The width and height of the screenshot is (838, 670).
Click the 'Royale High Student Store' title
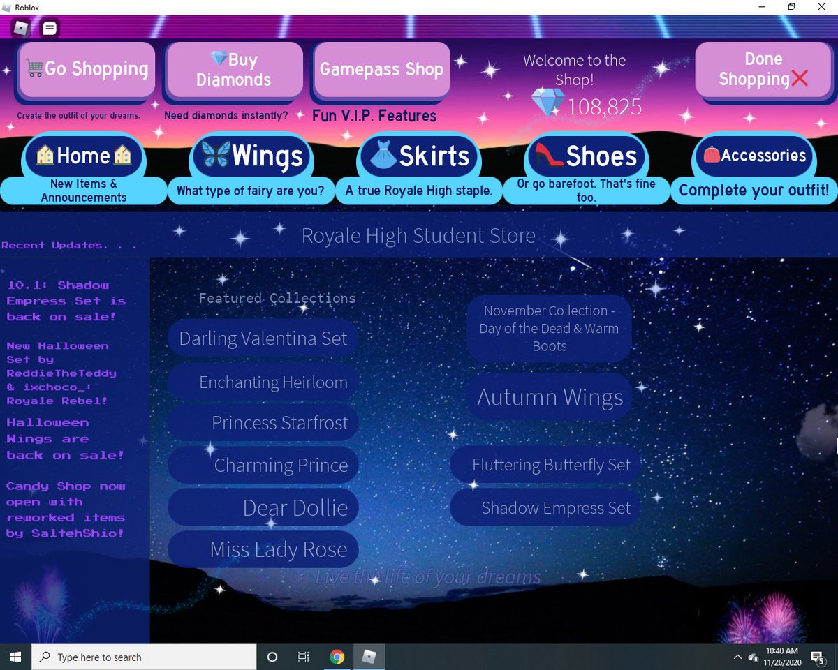(x=418, y=235)
